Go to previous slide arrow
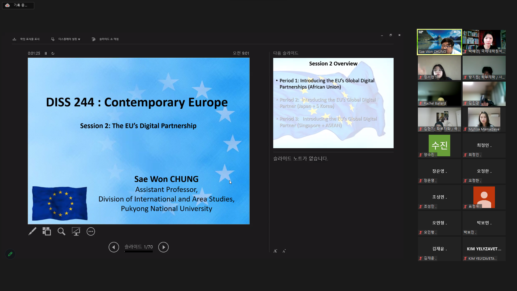Screen dimensions: 517x291 click(x=114, y=247)
